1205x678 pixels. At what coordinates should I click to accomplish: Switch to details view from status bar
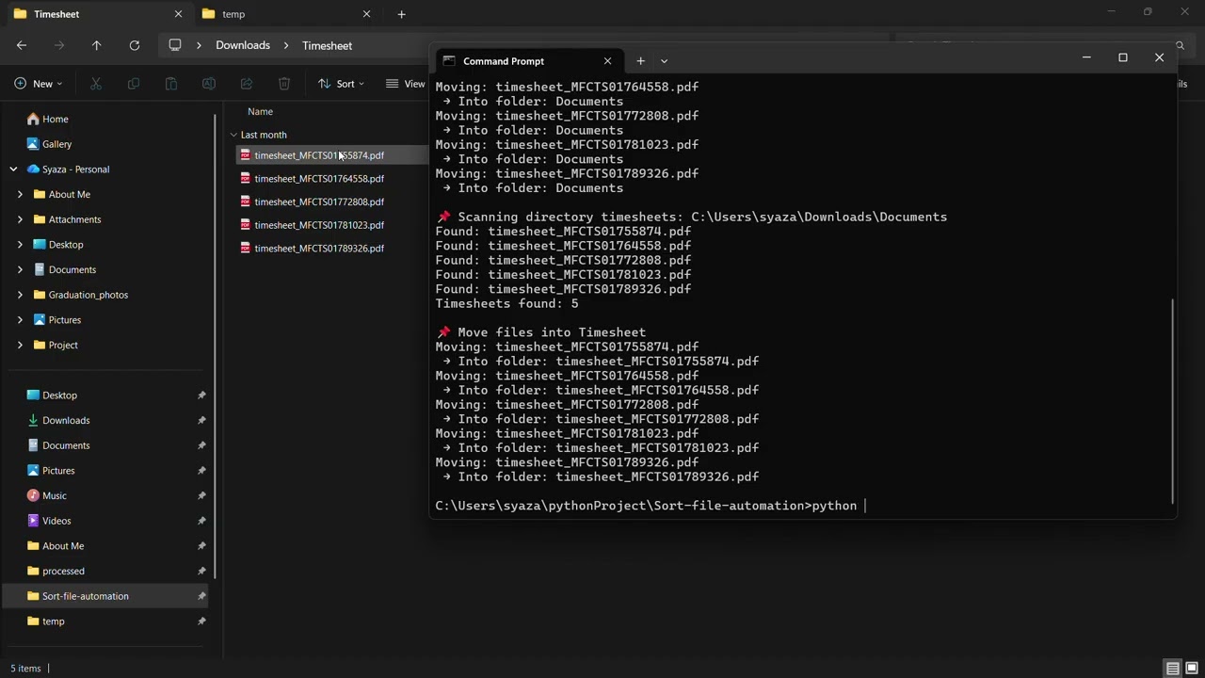(x=1173, y=669)
